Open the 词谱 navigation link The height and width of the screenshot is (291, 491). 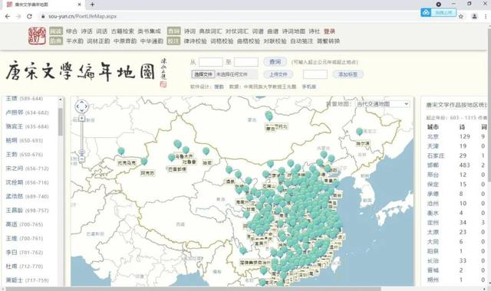[x=258, y=31]
